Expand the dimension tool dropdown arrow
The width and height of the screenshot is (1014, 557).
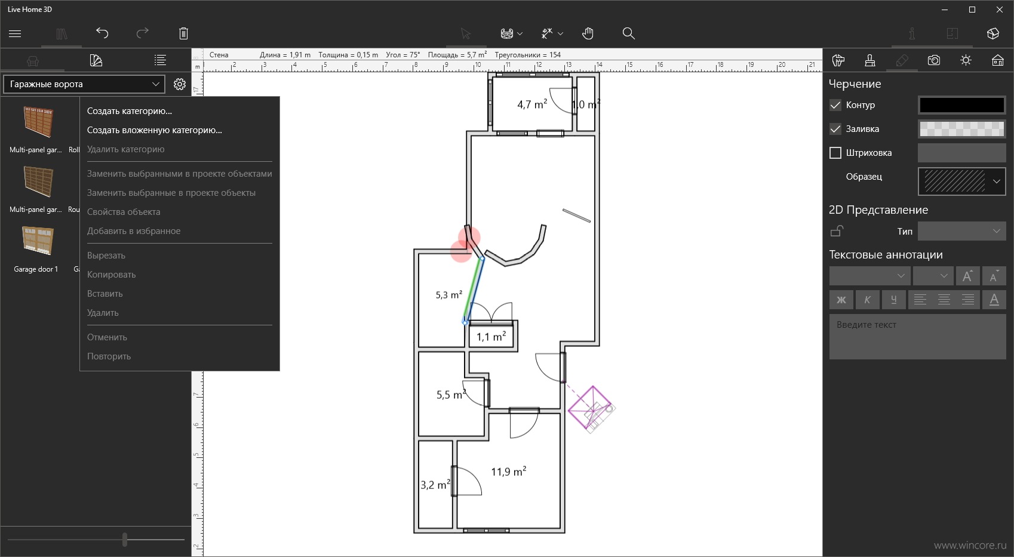[560, 34]
